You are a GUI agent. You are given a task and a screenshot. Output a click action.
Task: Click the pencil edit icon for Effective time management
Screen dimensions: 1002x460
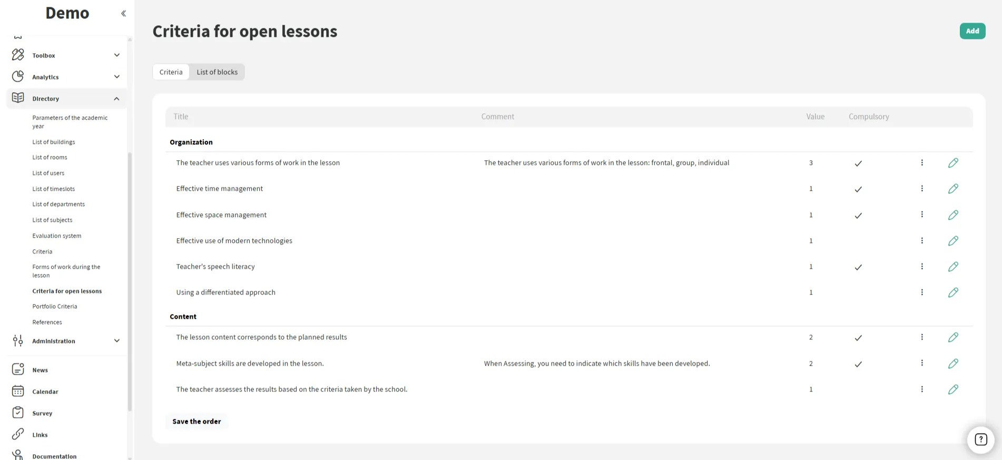point(953,189)
